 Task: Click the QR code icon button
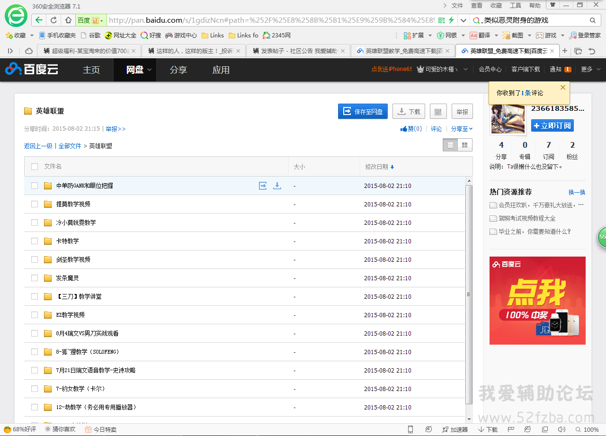[438, 112]
